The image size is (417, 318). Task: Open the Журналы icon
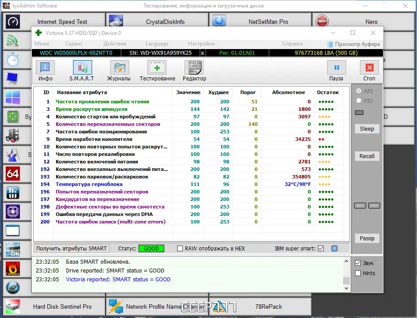(x=120, y=68)
